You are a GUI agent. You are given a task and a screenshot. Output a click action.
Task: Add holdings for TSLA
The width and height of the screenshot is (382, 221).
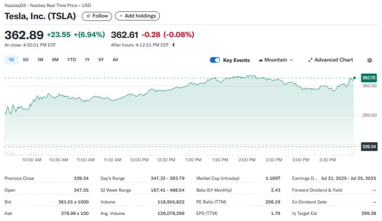(138, 16)
